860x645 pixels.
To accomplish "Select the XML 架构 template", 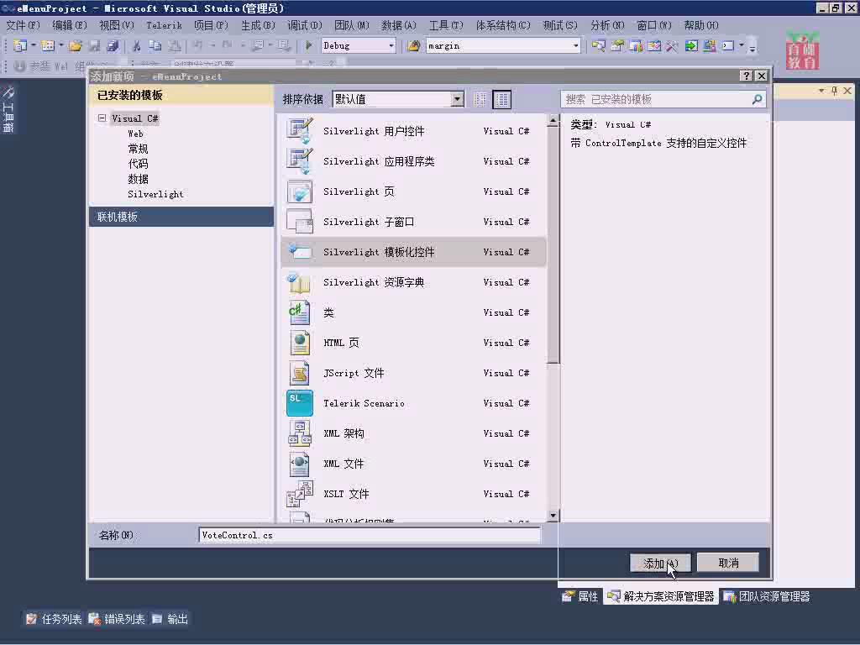I will click(414, 433).
